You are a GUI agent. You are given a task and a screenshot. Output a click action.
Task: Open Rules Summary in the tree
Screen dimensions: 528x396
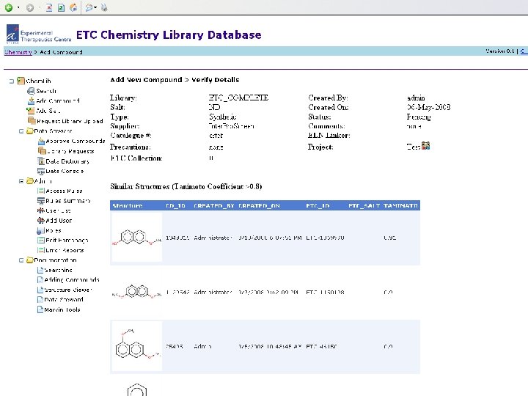(x=68, y=201)
